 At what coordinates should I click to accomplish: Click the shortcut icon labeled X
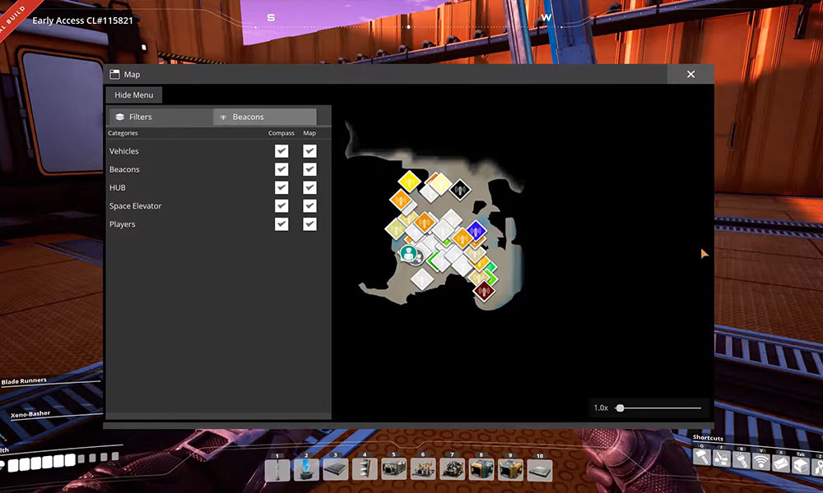point(781,464)
